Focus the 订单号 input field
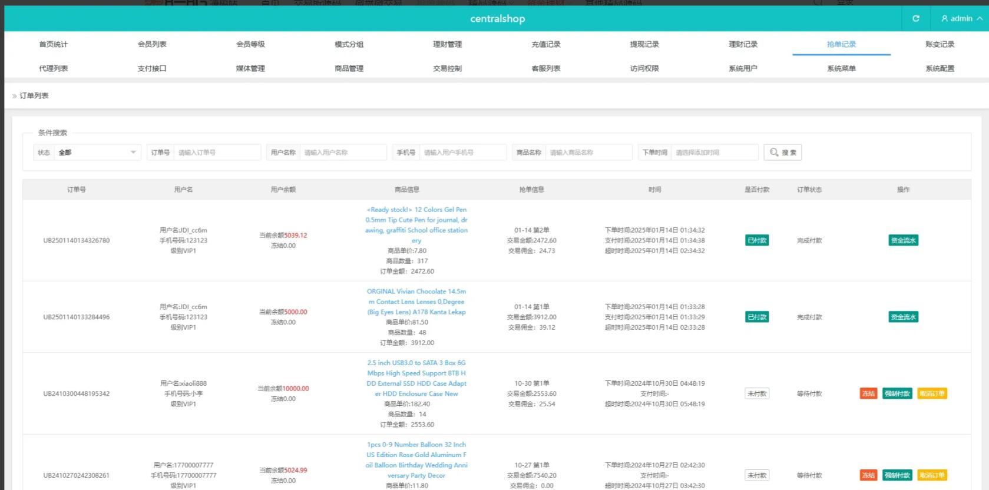The height and width of the screenshot is (490, 989). coord(217,153)
